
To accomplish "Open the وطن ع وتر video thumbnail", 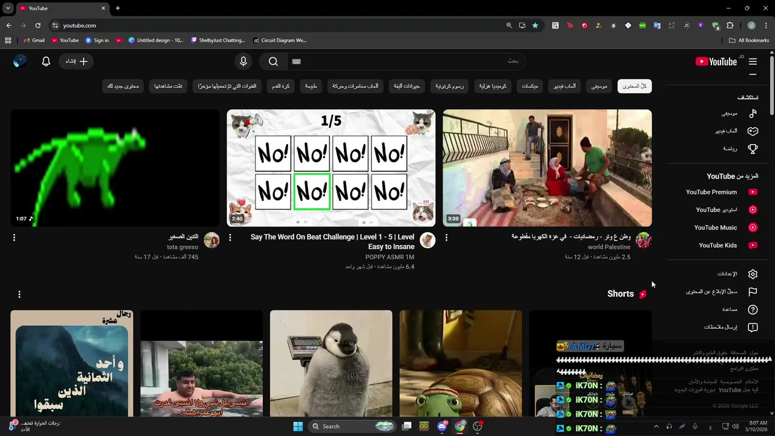I will 547,168.
